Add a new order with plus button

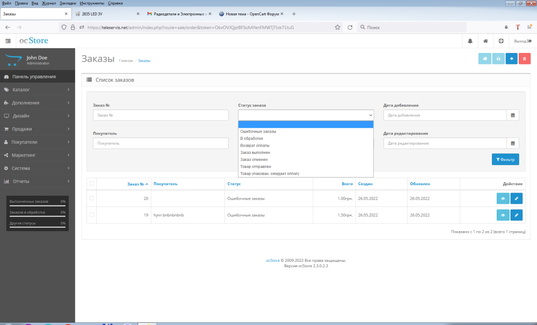[x=511, y=59]
